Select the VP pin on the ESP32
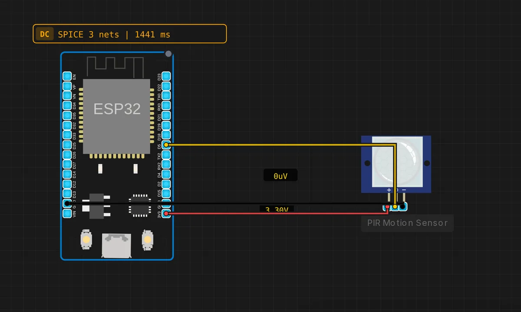The width and height of the screenshot is (521, 312). click(67, 86)
